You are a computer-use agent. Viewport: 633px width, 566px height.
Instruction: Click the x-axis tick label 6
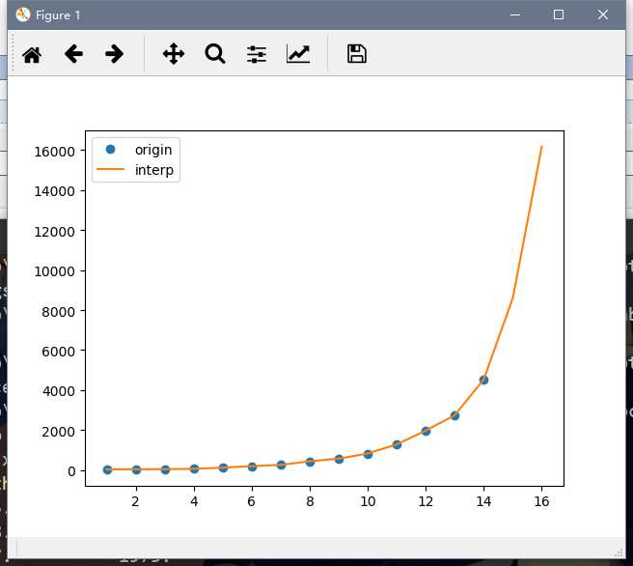(252, 501)
